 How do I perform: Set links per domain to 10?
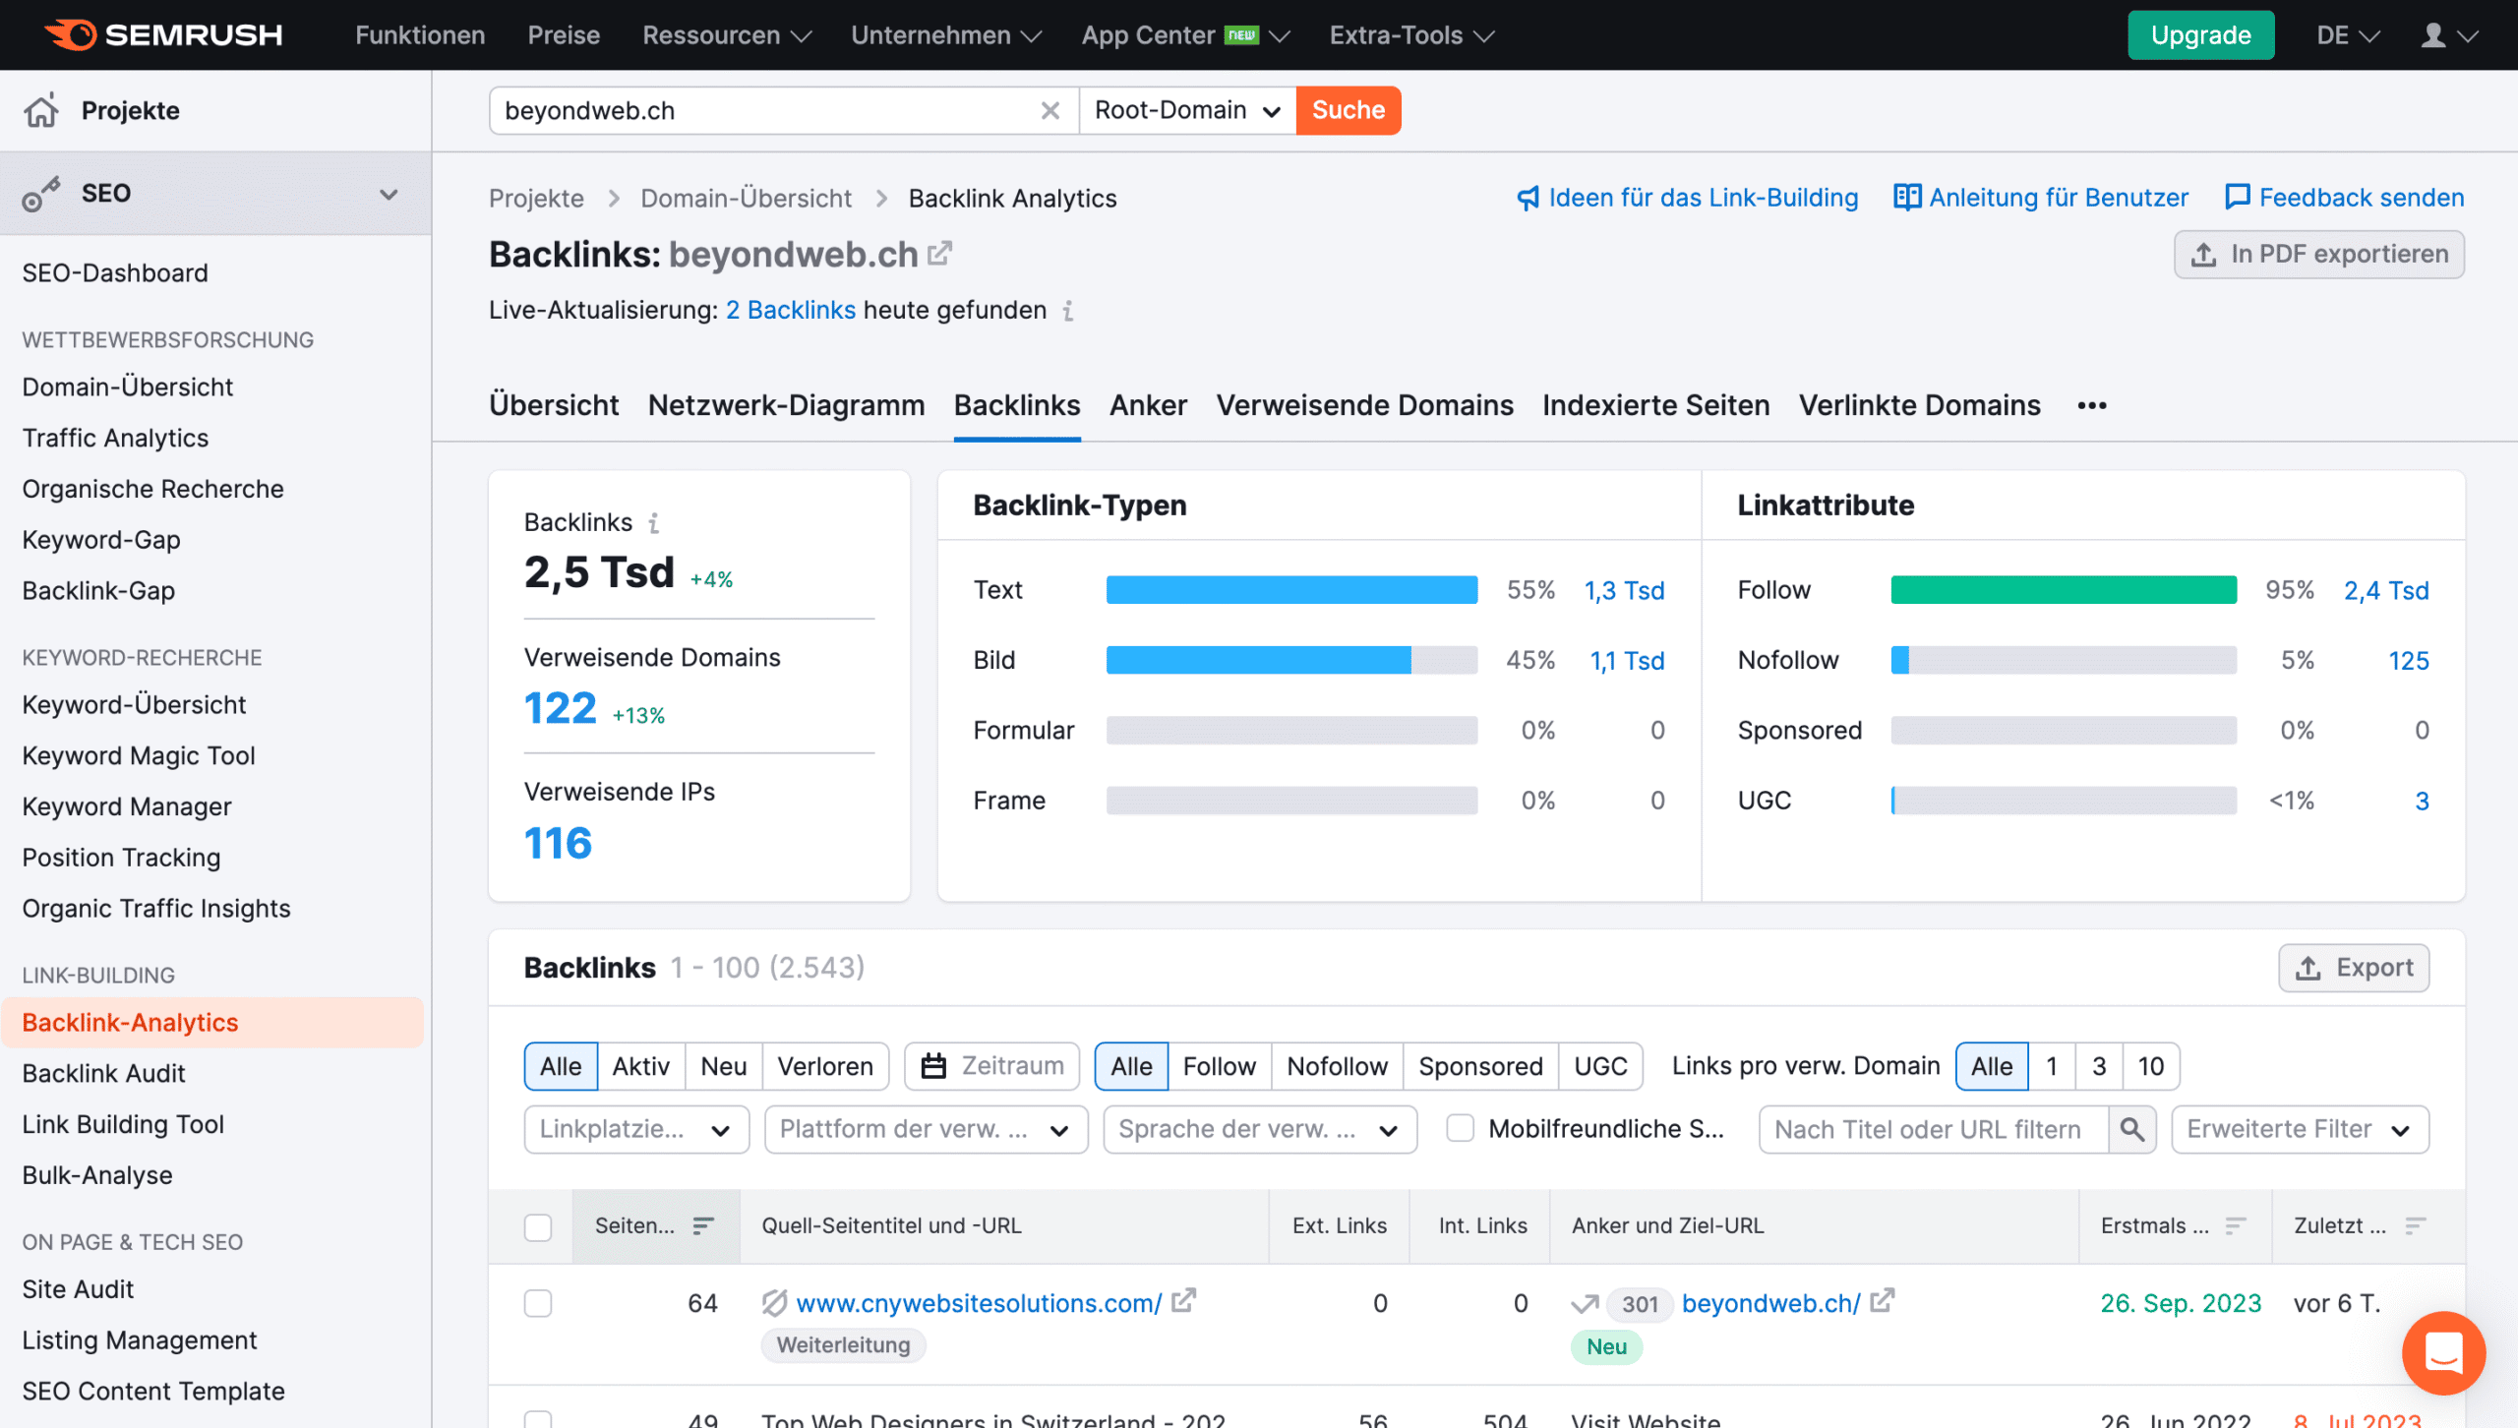click(2150, 1066)
